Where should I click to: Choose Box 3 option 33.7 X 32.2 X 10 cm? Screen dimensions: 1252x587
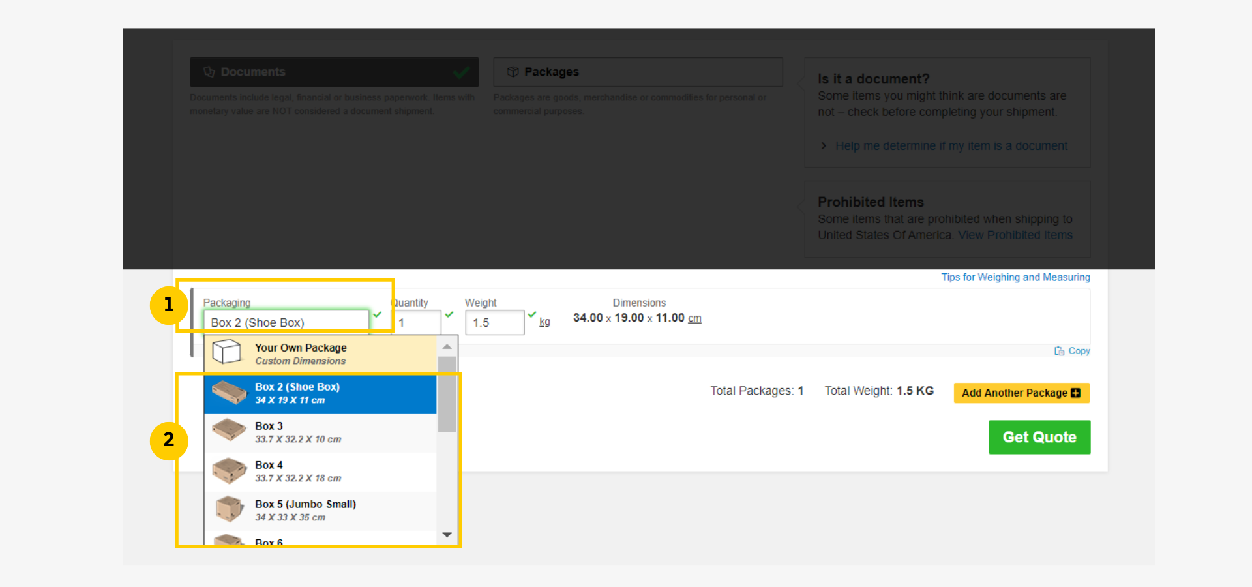(x=320, y=432)
